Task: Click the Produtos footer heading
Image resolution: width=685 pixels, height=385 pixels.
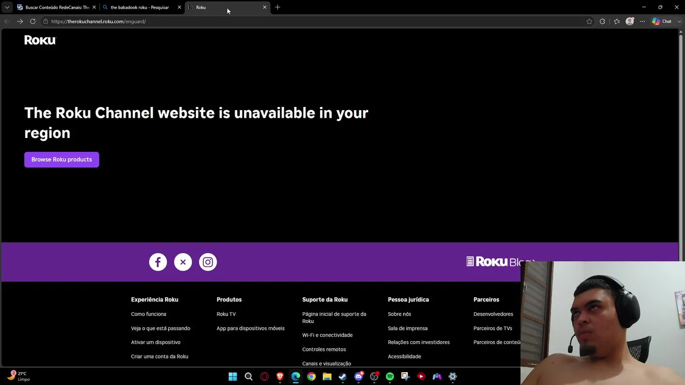Action: tap(229, 300)
